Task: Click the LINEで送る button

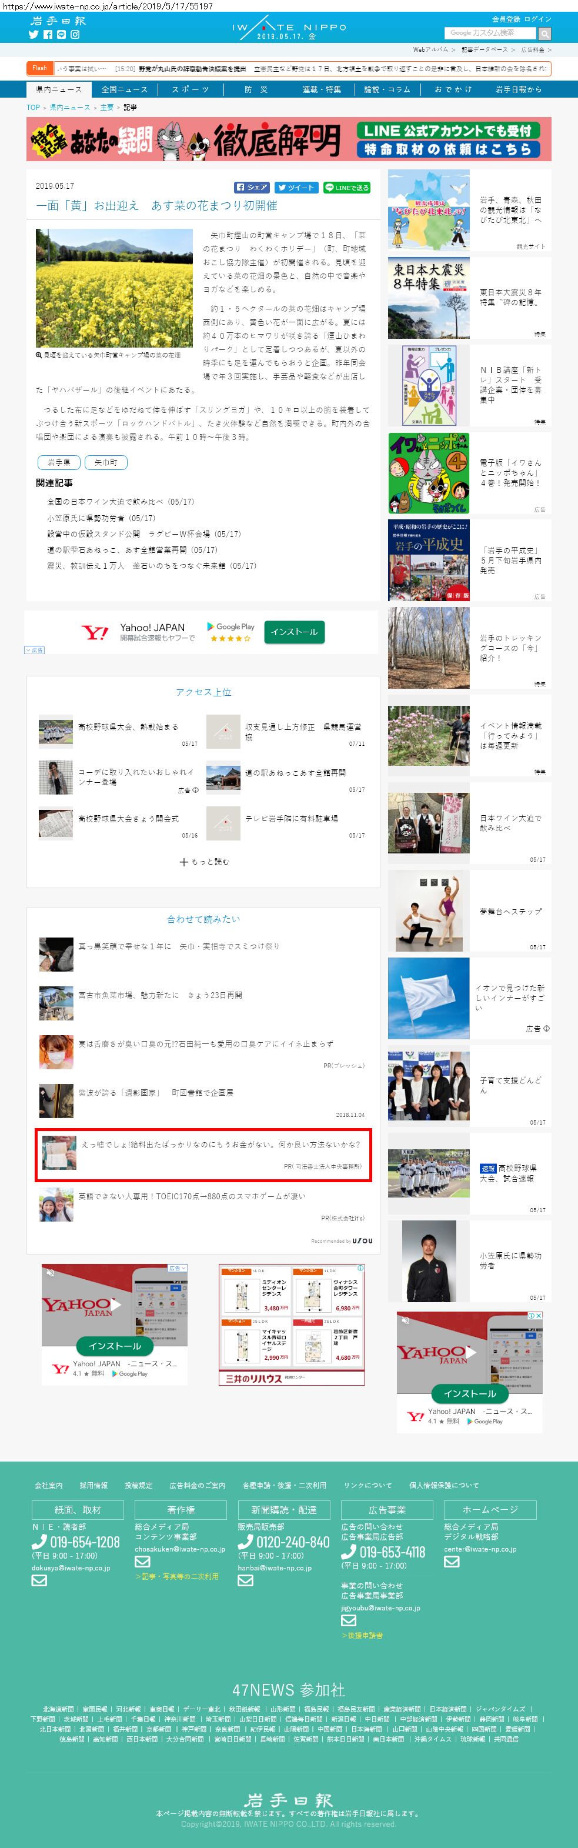Action: pyautogui.click(x=346, y=187)
